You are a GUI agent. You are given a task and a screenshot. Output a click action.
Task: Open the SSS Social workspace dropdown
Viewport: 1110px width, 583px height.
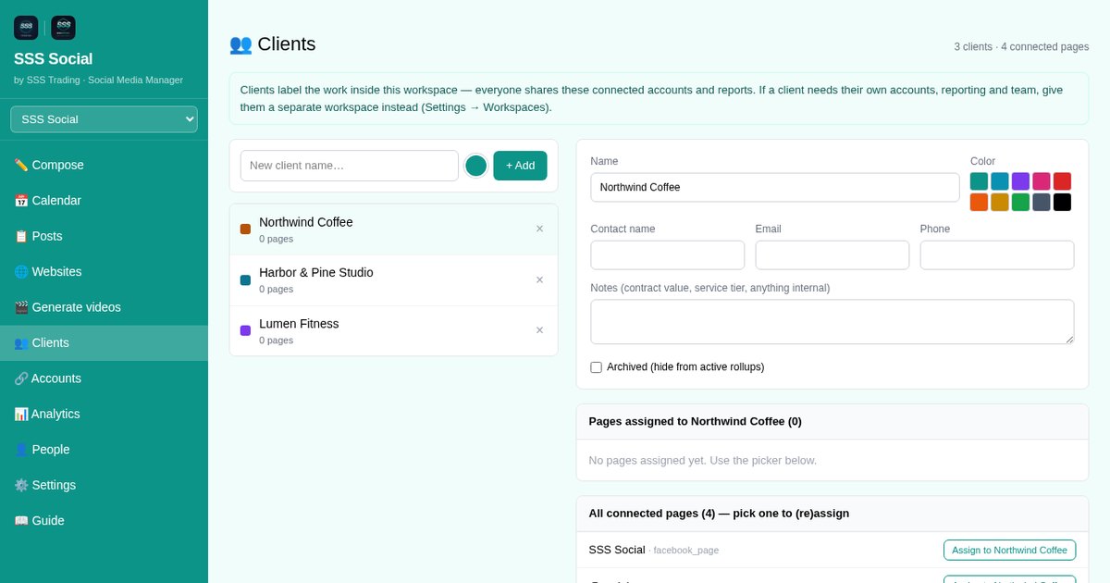[104, 119]
